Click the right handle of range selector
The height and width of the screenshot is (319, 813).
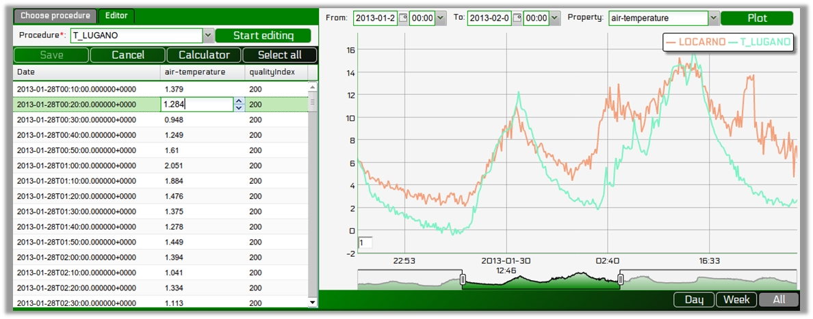coord(621,279)
